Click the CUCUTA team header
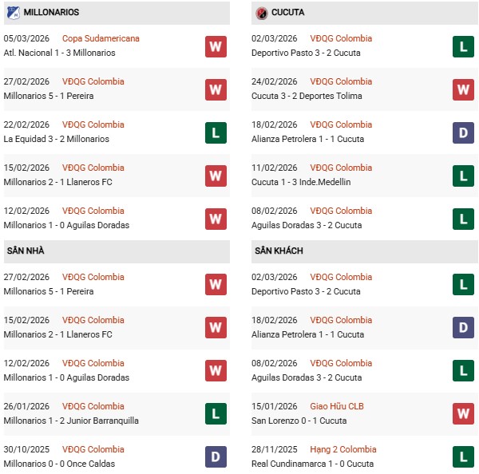Image resolution: width=479 pixels, height=474 pixels. coord(287,13)
